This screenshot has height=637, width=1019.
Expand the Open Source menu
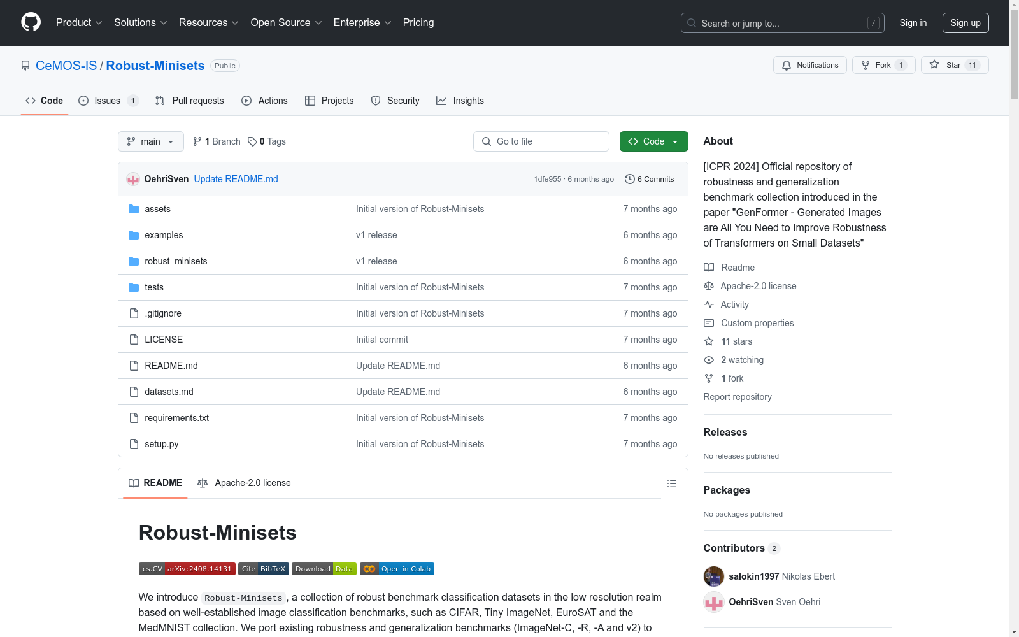coord(286,23)
